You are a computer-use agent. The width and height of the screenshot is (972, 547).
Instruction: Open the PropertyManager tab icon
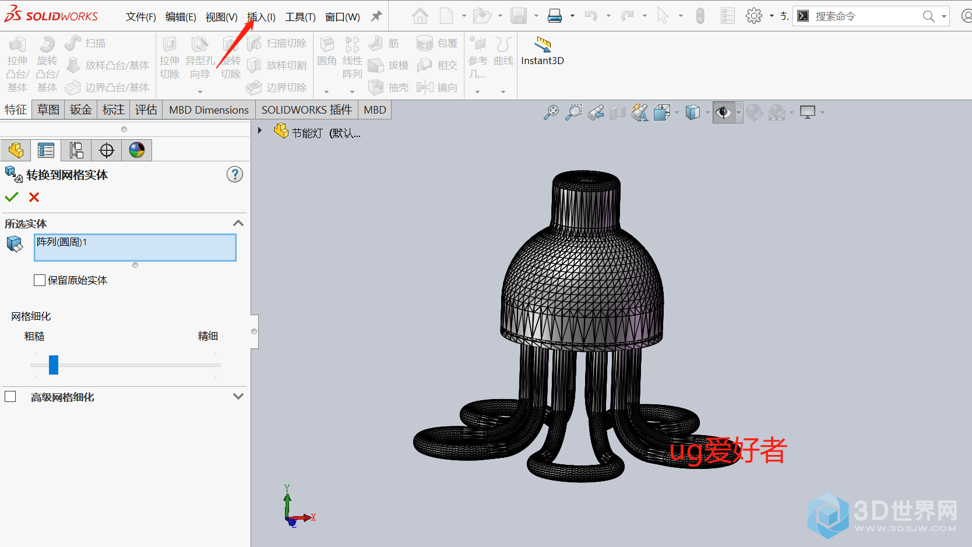46,150
